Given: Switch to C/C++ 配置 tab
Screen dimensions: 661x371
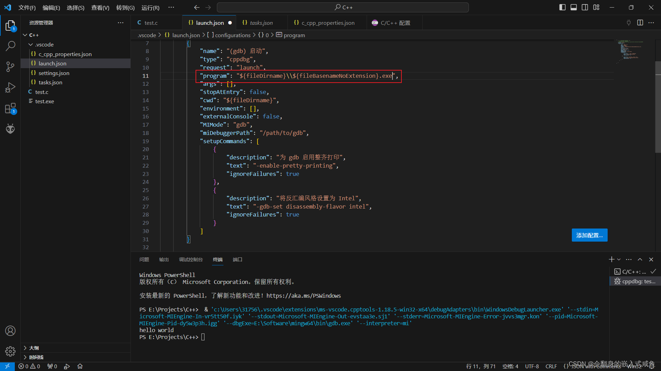Looking at the screenshot, I should tap(395, 23).
